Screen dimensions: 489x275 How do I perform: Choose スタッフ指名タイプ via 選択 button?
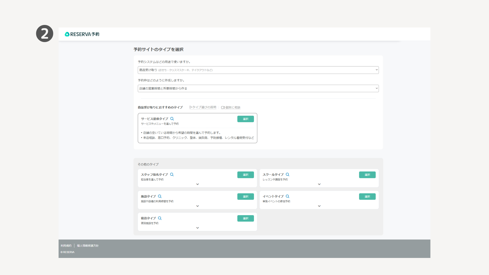coord(246,175)
